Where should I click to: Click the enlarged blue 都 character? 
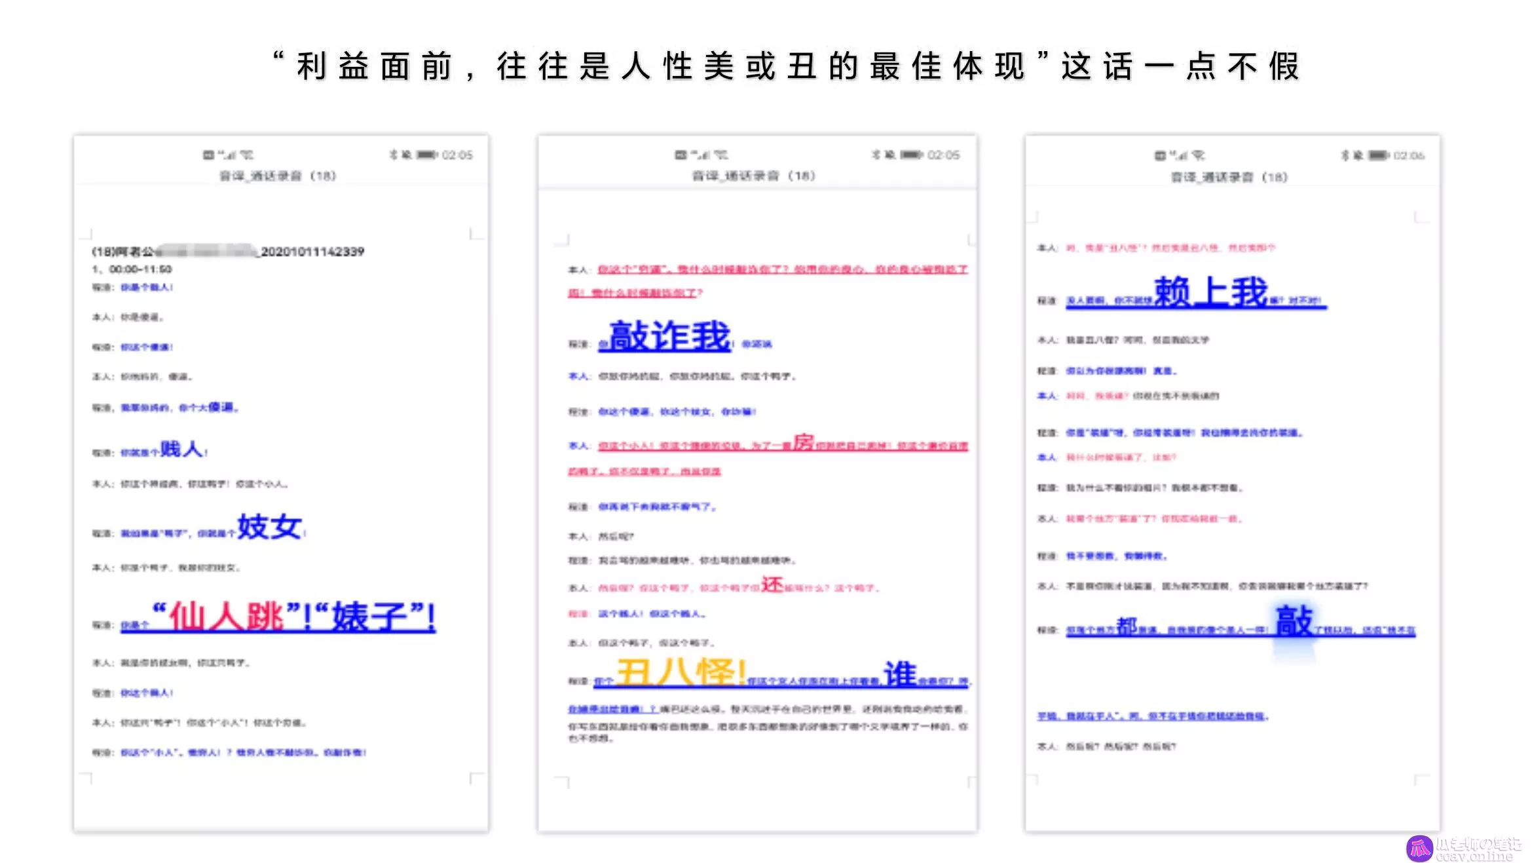click(x=1127, y=626)
